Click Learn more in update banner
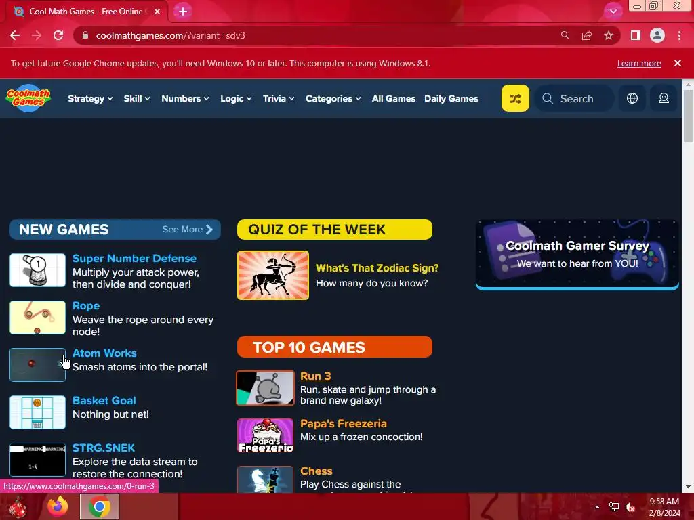 click(x=639, y=63)
